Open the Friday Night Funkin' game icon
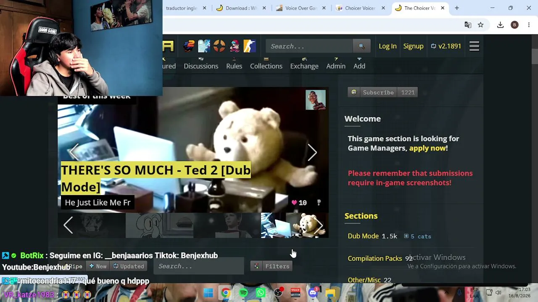538x302 pixels. (234, 46)
